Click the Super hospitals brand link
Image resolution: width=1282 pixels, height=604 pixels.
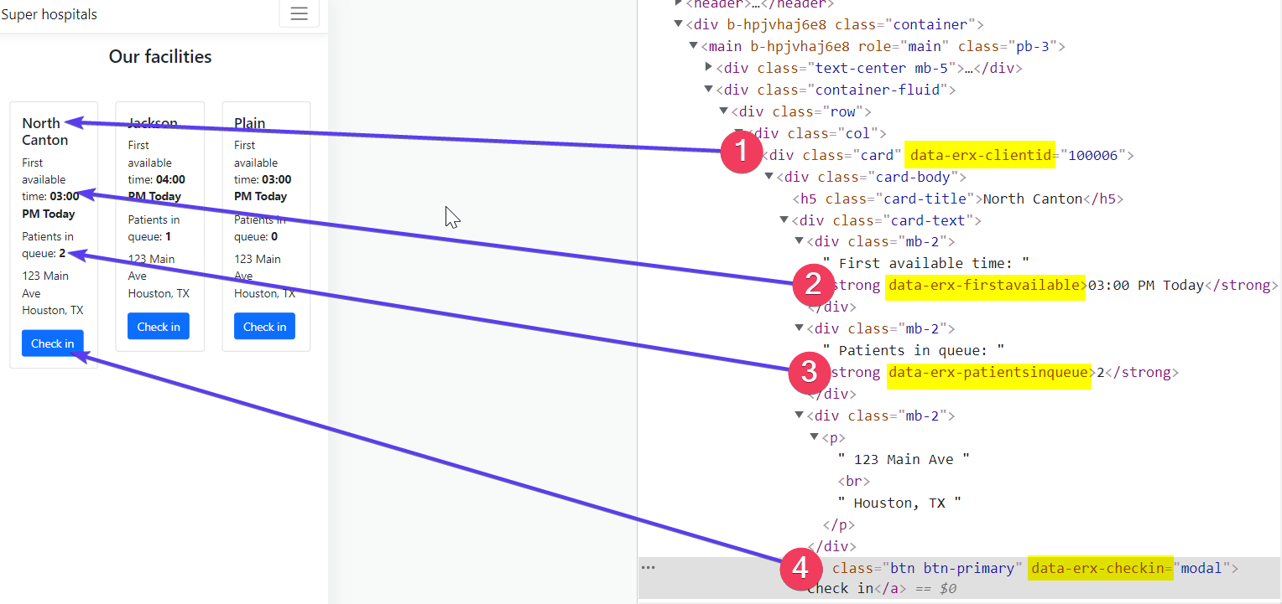tap(49, 14)
